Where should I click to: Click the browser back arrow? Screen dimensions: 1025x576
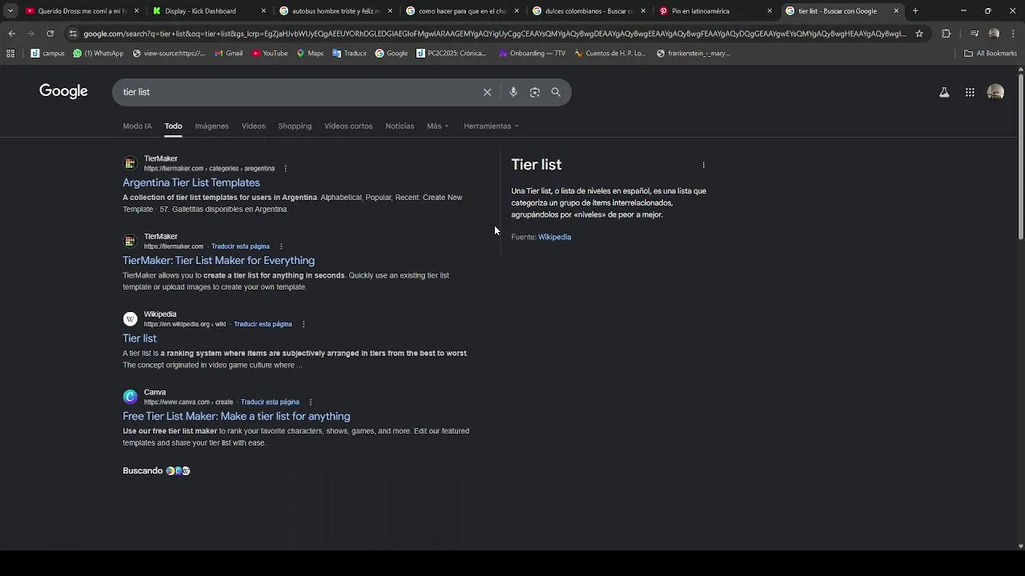[11, 34]
